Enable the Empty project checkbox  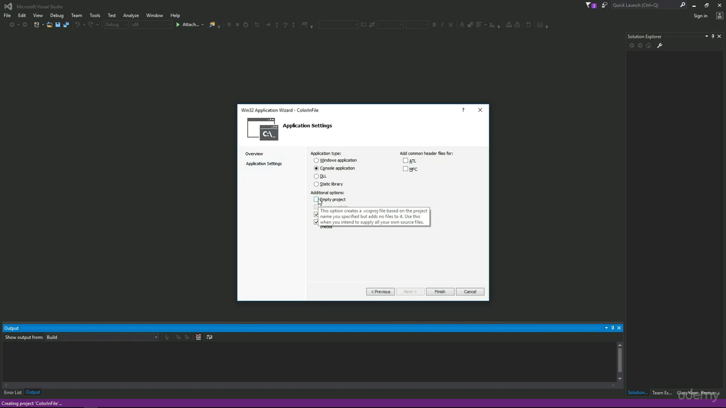point(316,199)
